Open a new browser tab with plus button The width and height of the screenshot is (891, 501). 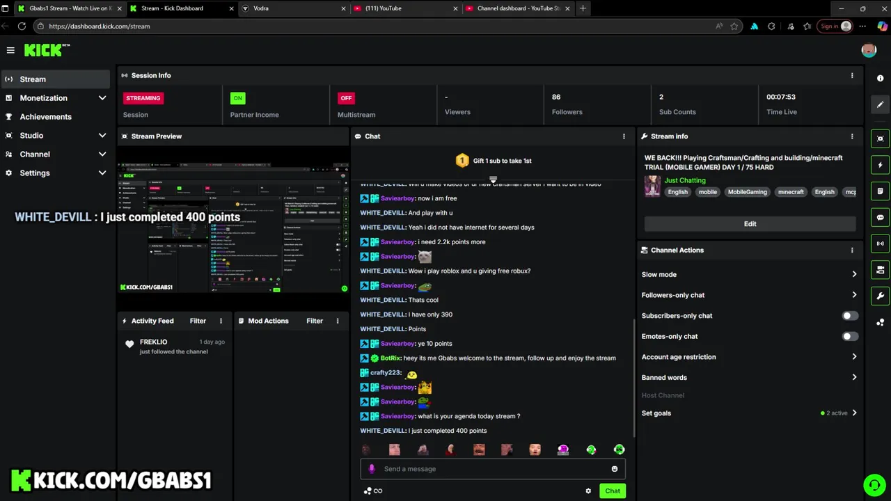coord(583,8)
